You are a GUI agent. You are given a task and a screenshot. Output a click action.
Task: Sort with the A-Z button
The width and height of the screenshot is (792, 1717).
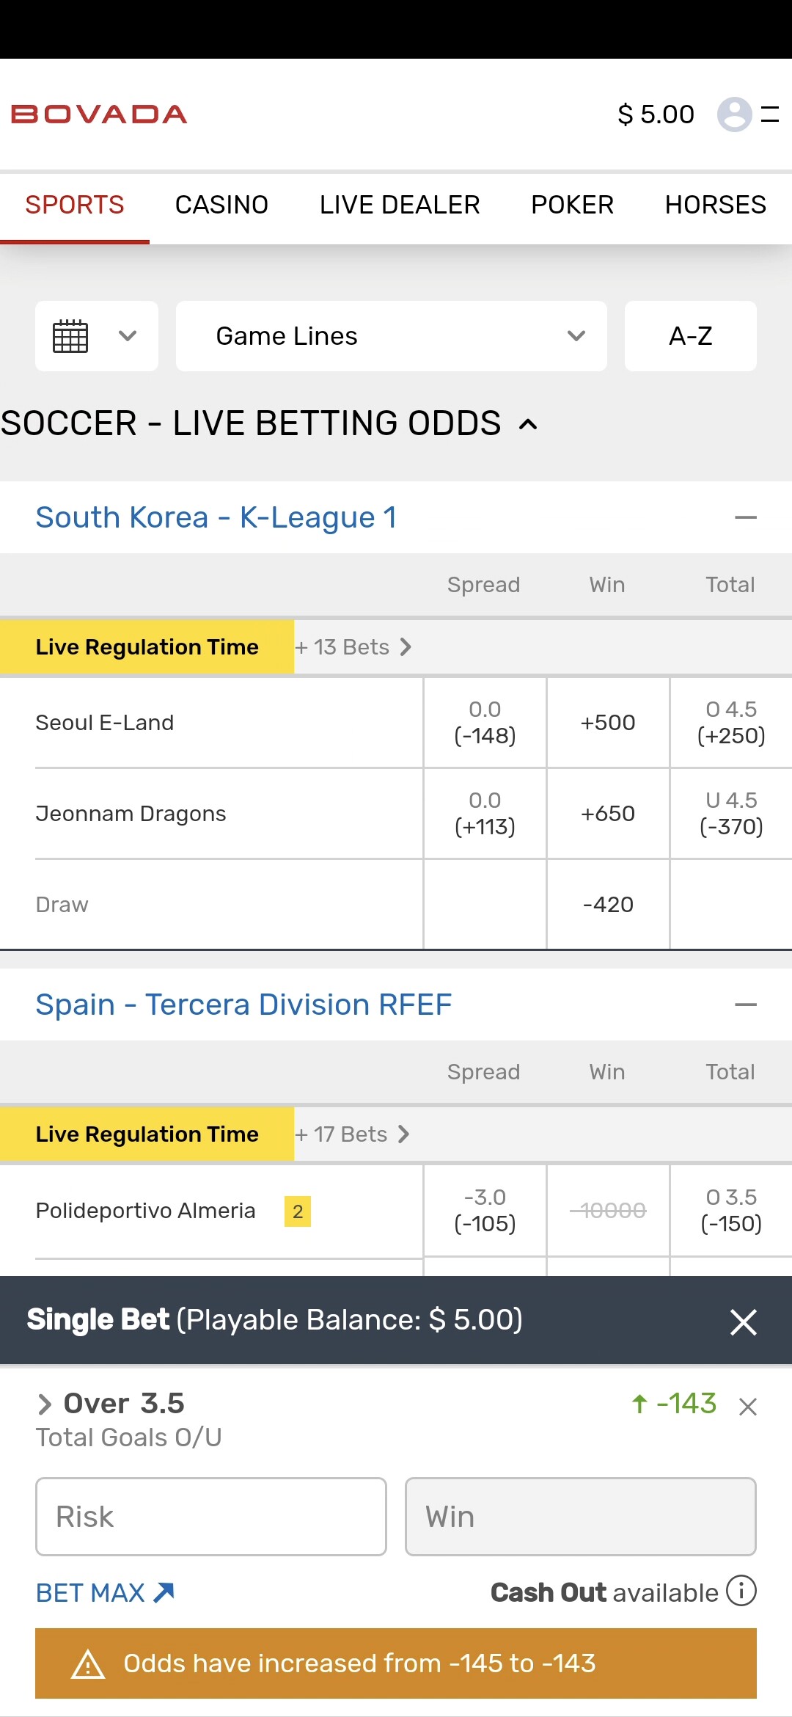coord(690,336)
